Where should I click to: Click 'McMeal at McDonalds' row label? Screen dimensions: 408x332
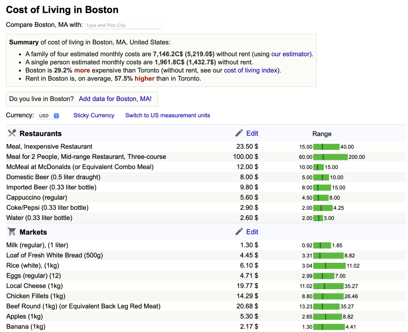point(80,167)
